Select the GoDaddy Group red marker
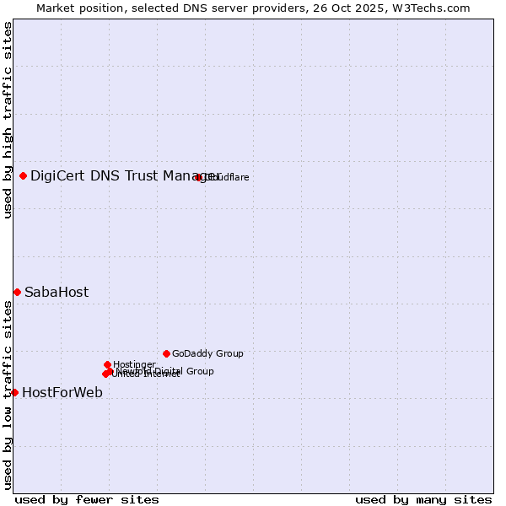The image size is (506, 506). point(166,353)
